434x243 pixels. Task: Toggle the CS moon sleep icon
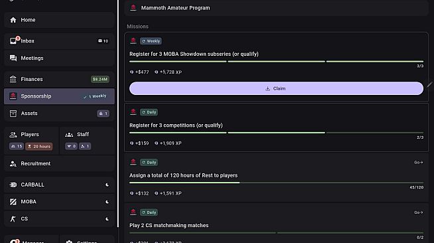107,219
